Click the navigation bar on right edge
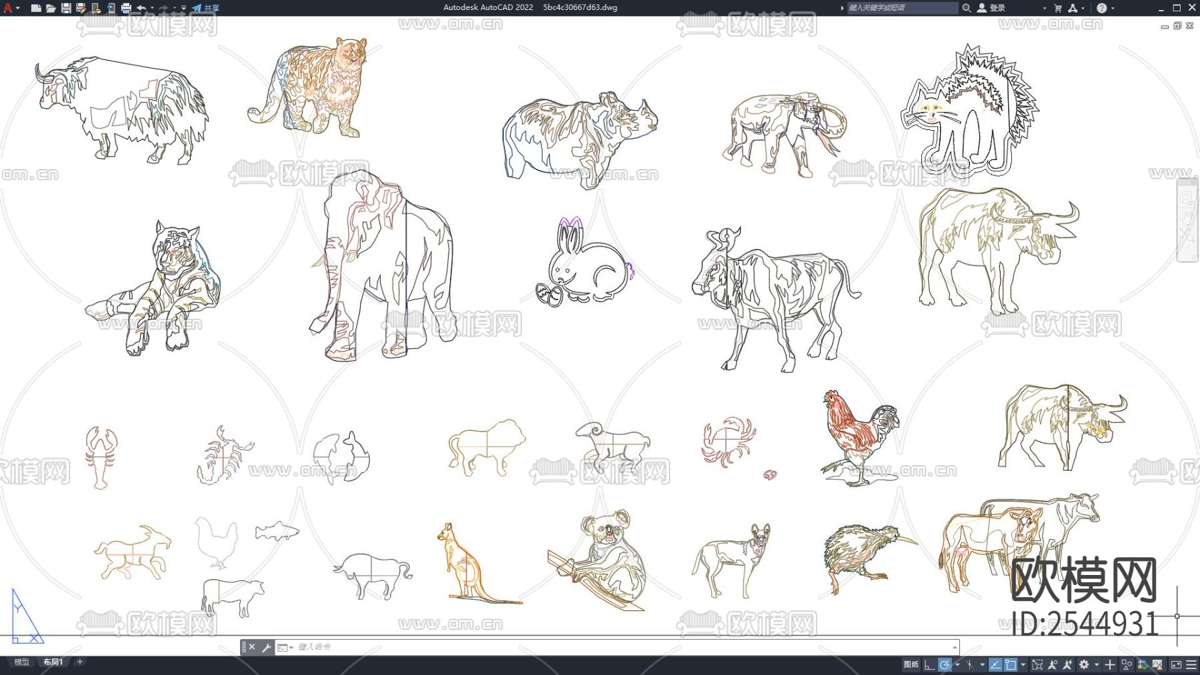 click(1187, 220)
